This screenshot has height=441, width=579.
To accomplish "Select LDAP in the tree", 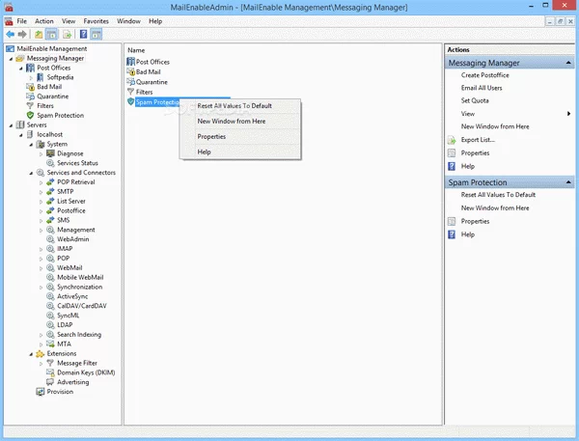I will tap(65, 324).
